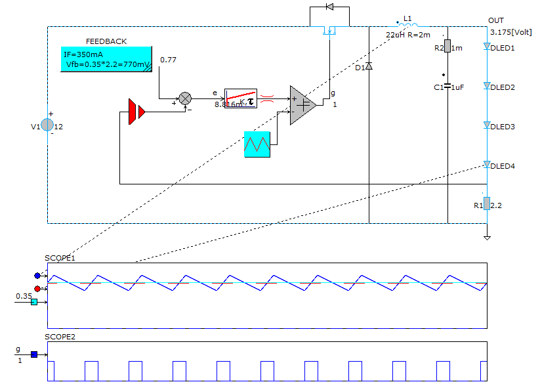Click the DLED4 label
Image resolution: width=540 pixels, height=384 pixels.
click(503, 166)
